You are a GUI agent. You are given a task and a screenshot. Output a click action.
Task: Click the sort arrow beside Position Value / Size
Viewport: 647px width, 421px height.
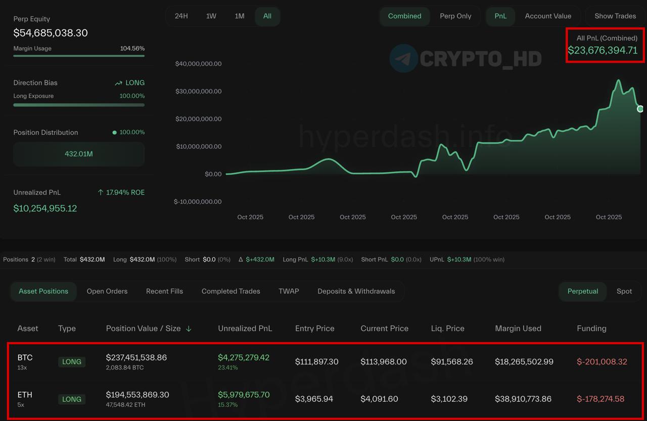tap(189, 329)
